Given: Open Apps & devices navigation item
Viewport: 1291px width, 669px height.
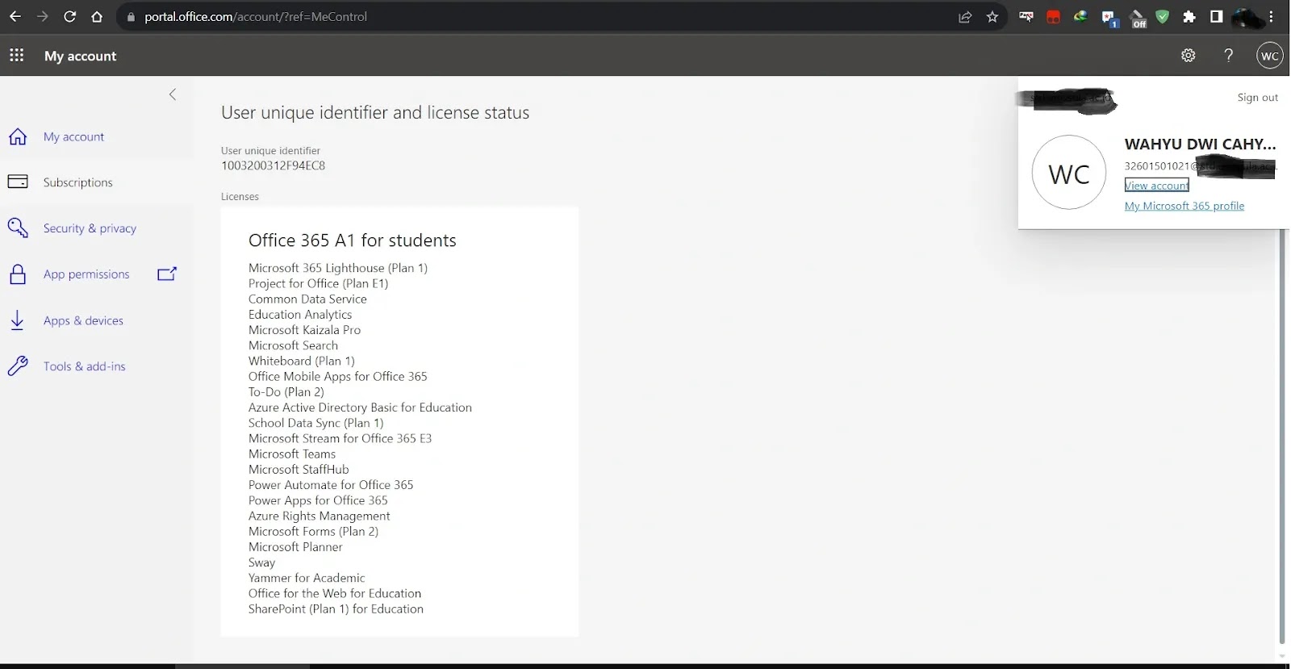Looking at the screenshot, I should coord(83,320).
